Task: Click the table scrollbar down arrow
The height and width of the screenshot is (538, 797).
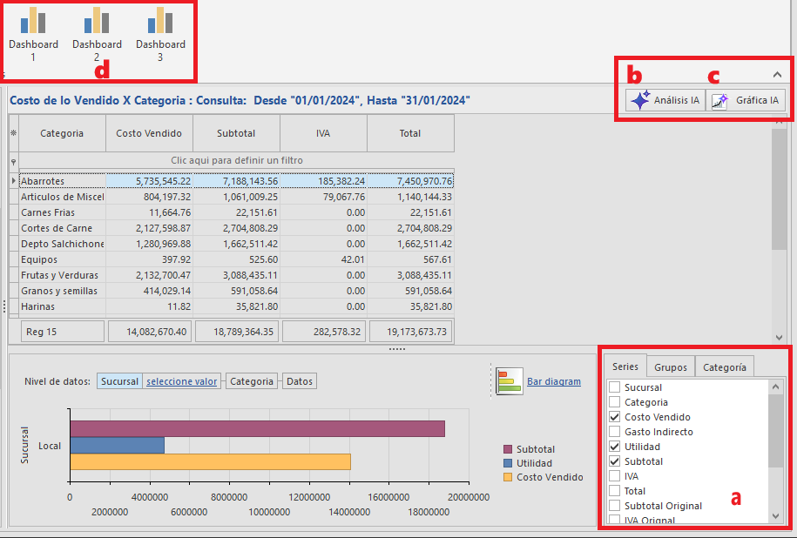Action: [780, 337]
